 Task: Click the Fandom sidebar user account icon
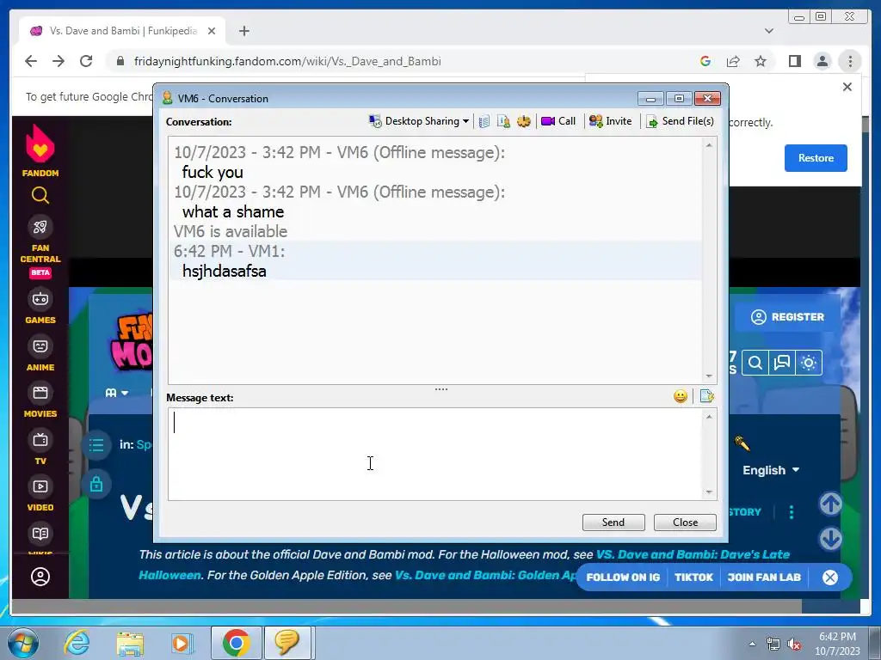(40, 577)
